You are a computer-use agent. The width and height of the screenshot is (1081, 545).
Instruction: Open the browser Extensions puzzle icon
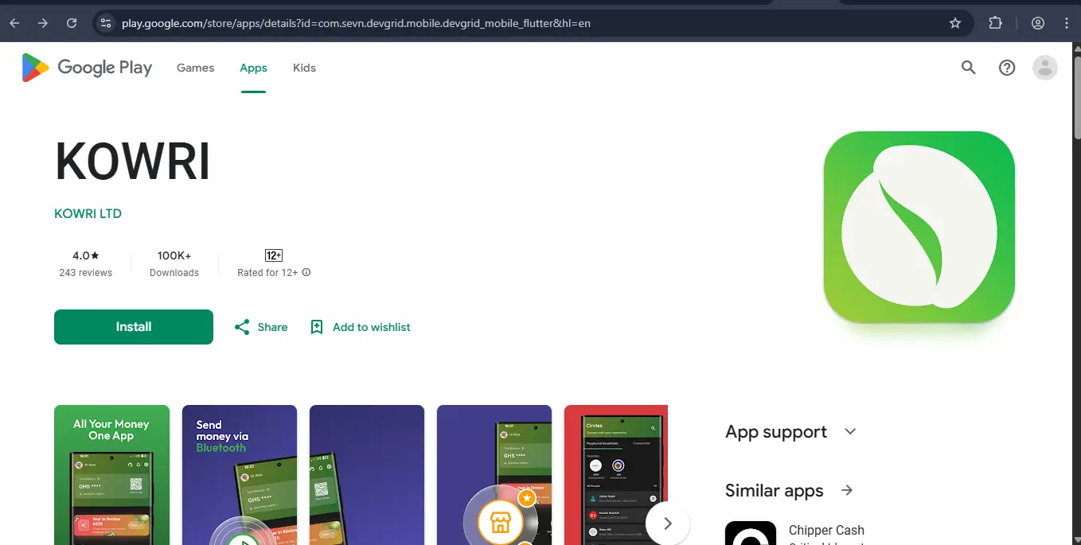pos(995,23)
